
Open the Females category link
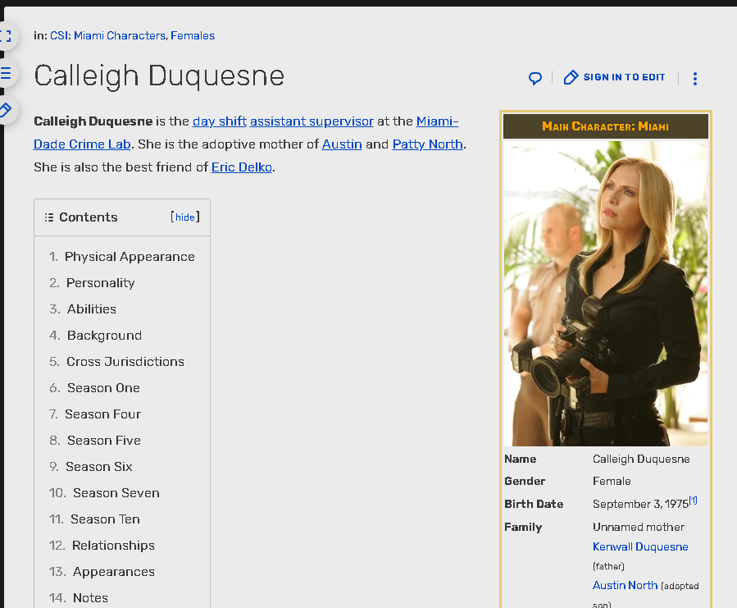click(x=193, y=36)
